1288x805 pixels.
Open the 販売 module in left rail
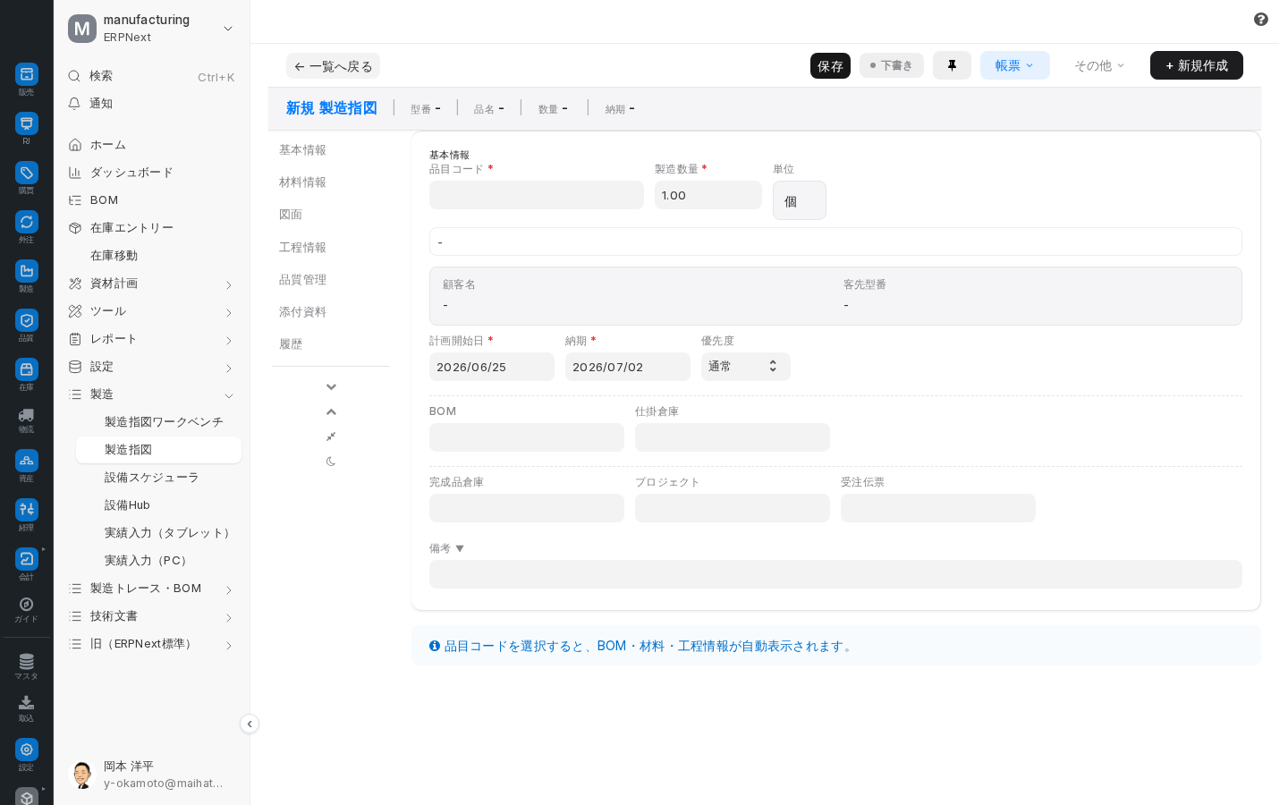pos(26,74)
